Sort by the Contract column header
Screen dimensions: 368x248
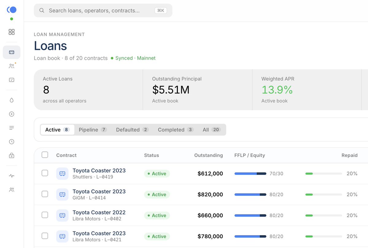tap(66, 155)
